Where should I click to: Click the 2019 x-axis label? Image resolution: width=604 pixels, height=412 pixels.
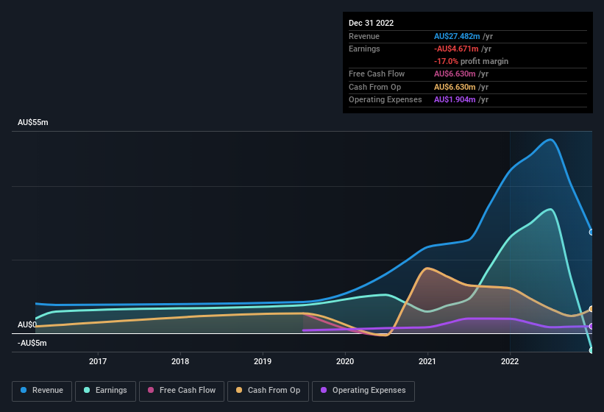[263, 361]
